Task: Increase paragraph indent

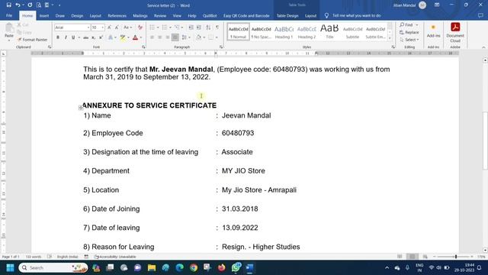Action: tap(198, 27)
